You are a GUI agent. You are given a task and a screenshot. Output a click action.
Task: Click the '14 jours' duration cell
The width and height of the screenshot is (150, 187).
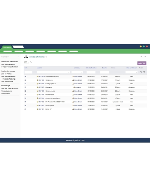coord(118,76)
